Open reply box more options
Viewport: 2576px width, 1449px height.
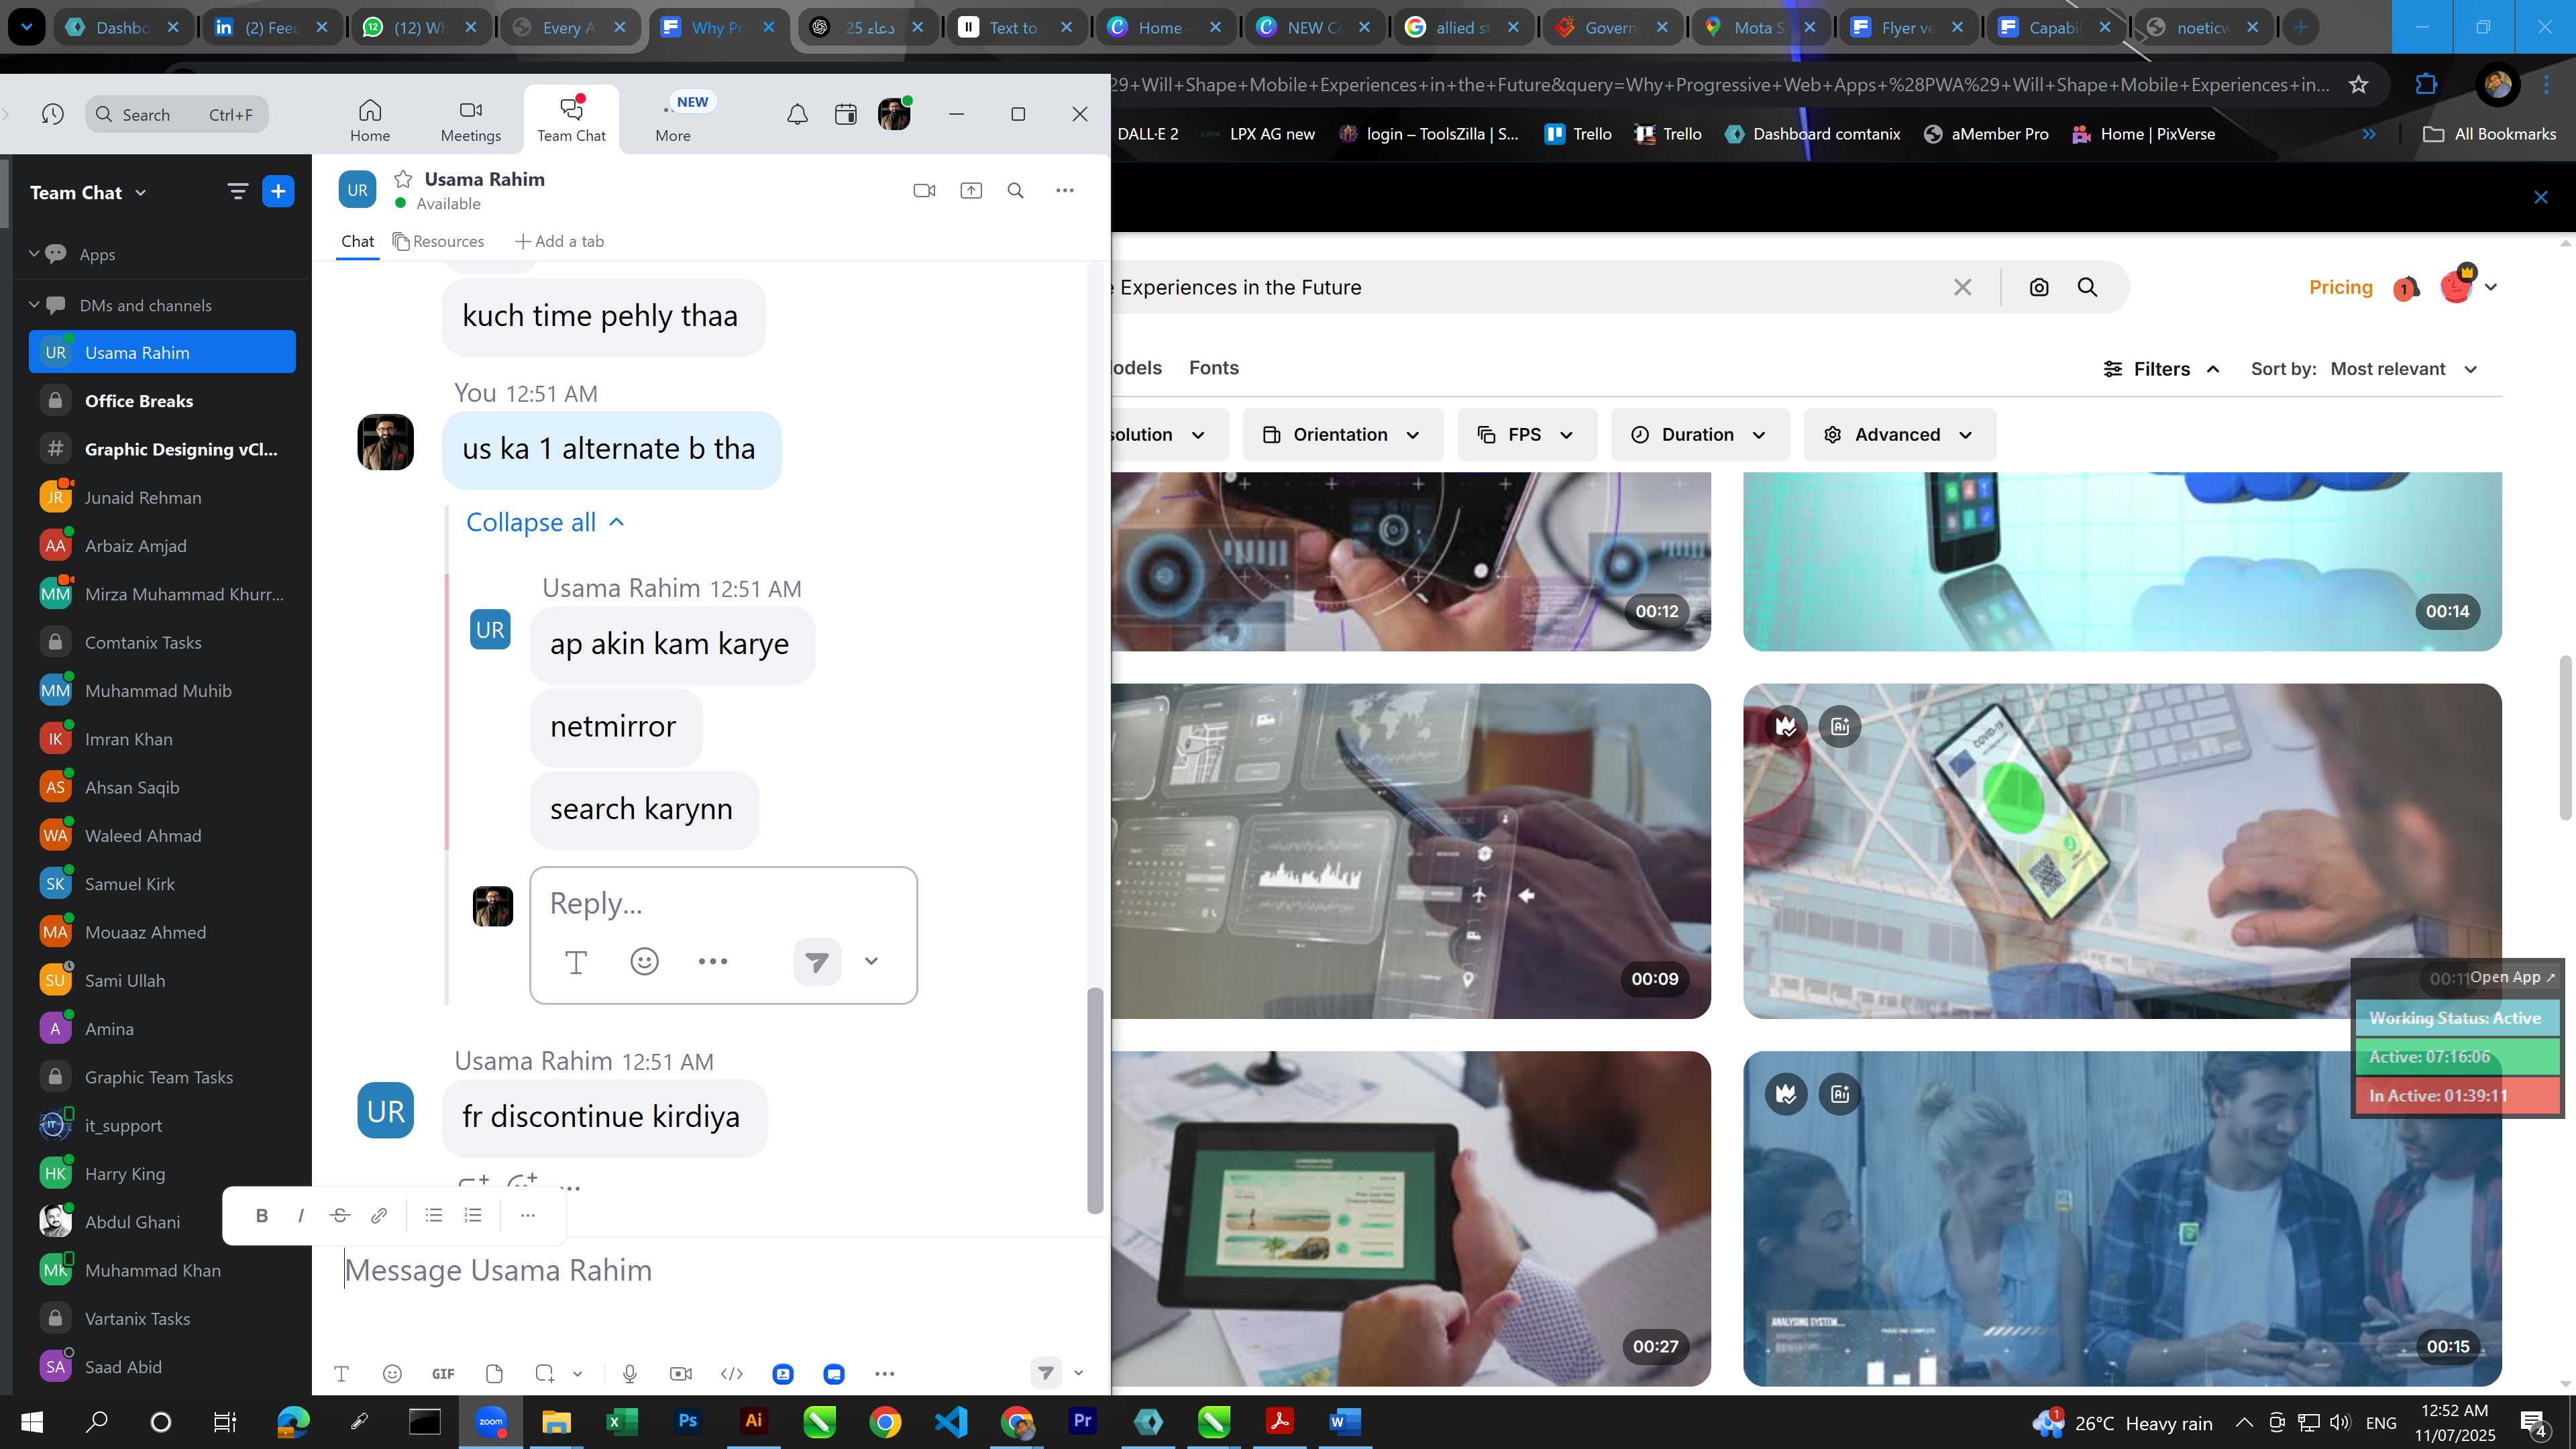(713, 961)
